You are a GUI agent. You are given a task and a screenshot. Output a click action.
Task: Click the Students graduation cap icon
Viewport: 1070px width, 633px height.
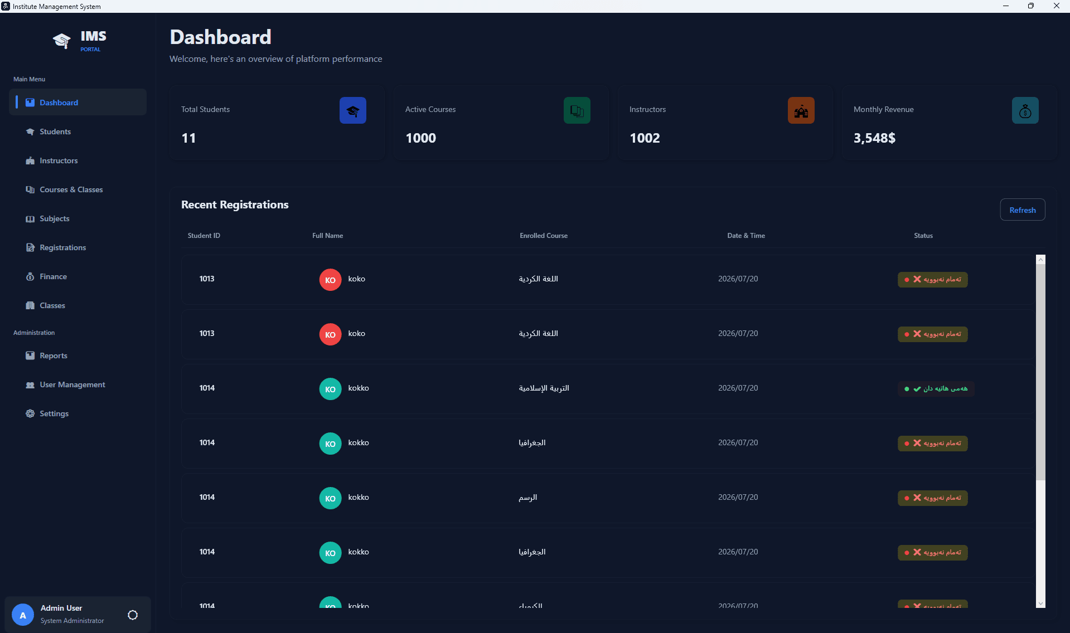[30, 132]
